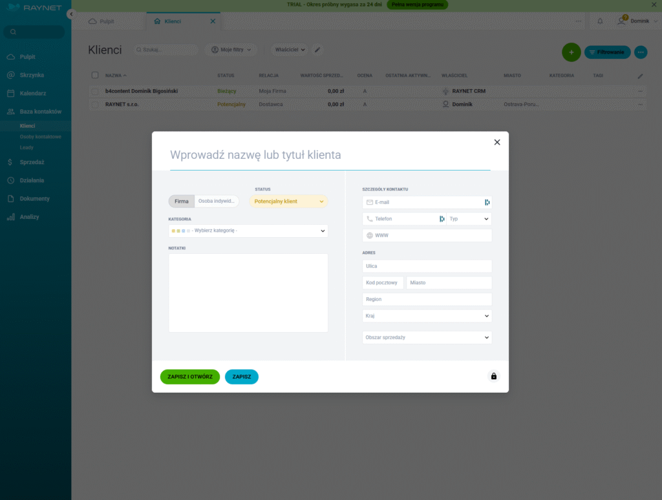
Task: Open the Kalendarz section from the sidebar
Action: [x=32, y=93]
